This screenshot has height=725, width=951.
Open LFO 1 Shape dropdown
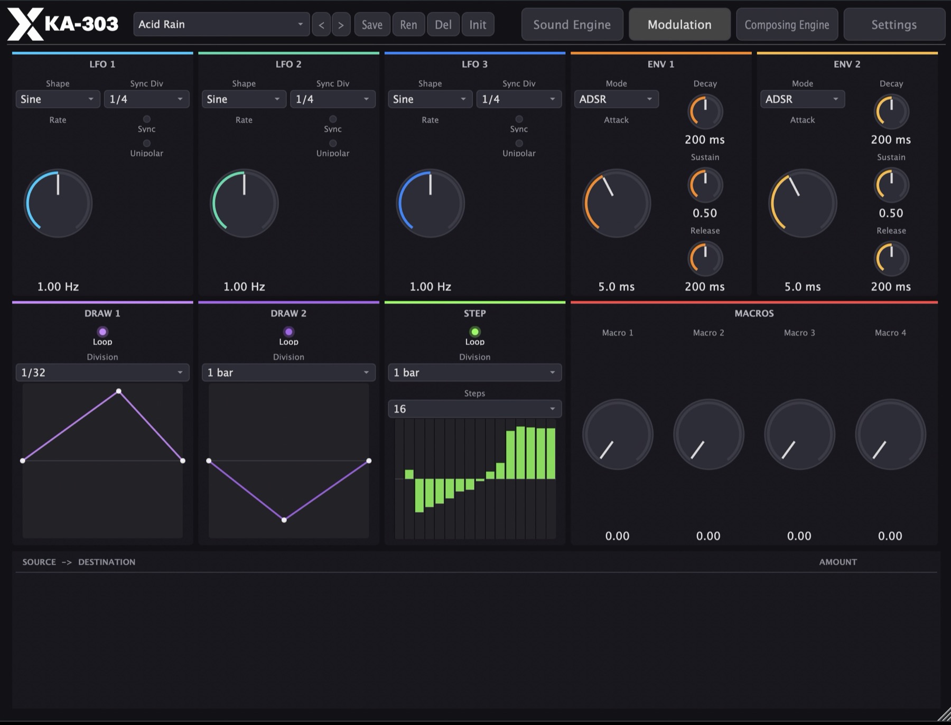pyautogui.click(x=58, y=99)
